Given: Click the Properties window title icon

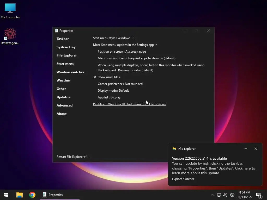Looking at the screenshot, I should pos(56,31).
